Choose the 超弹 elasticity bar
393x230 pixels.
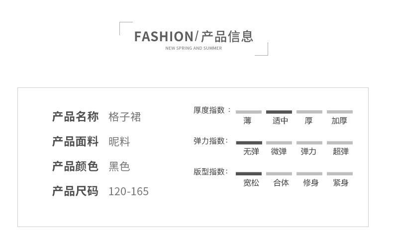(340, 143)
